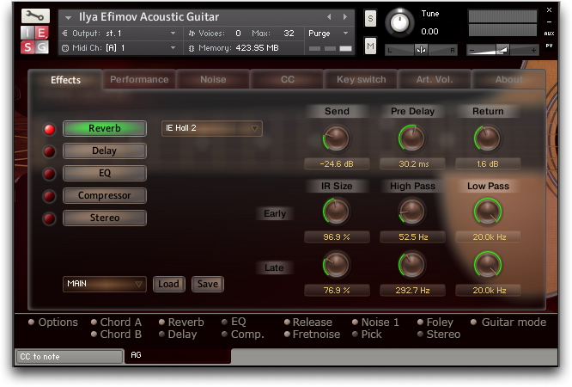Click the Max voices value 32
This screenshot has height=387, width=572.
289,34
